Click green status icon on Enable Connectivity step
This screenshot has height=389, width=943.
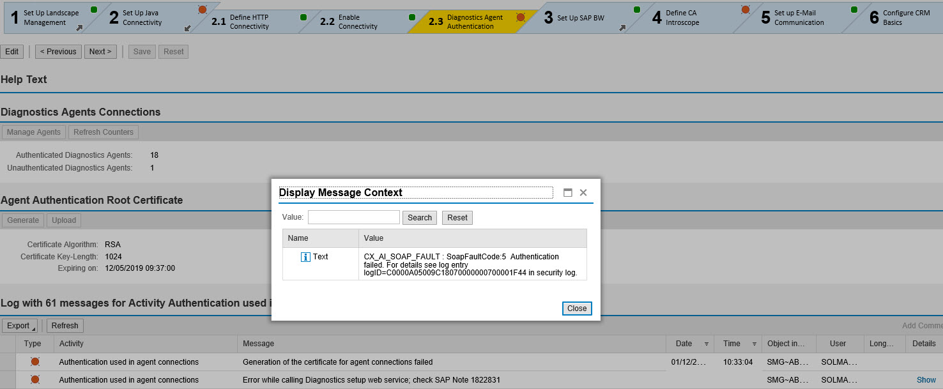pos(412,17)
